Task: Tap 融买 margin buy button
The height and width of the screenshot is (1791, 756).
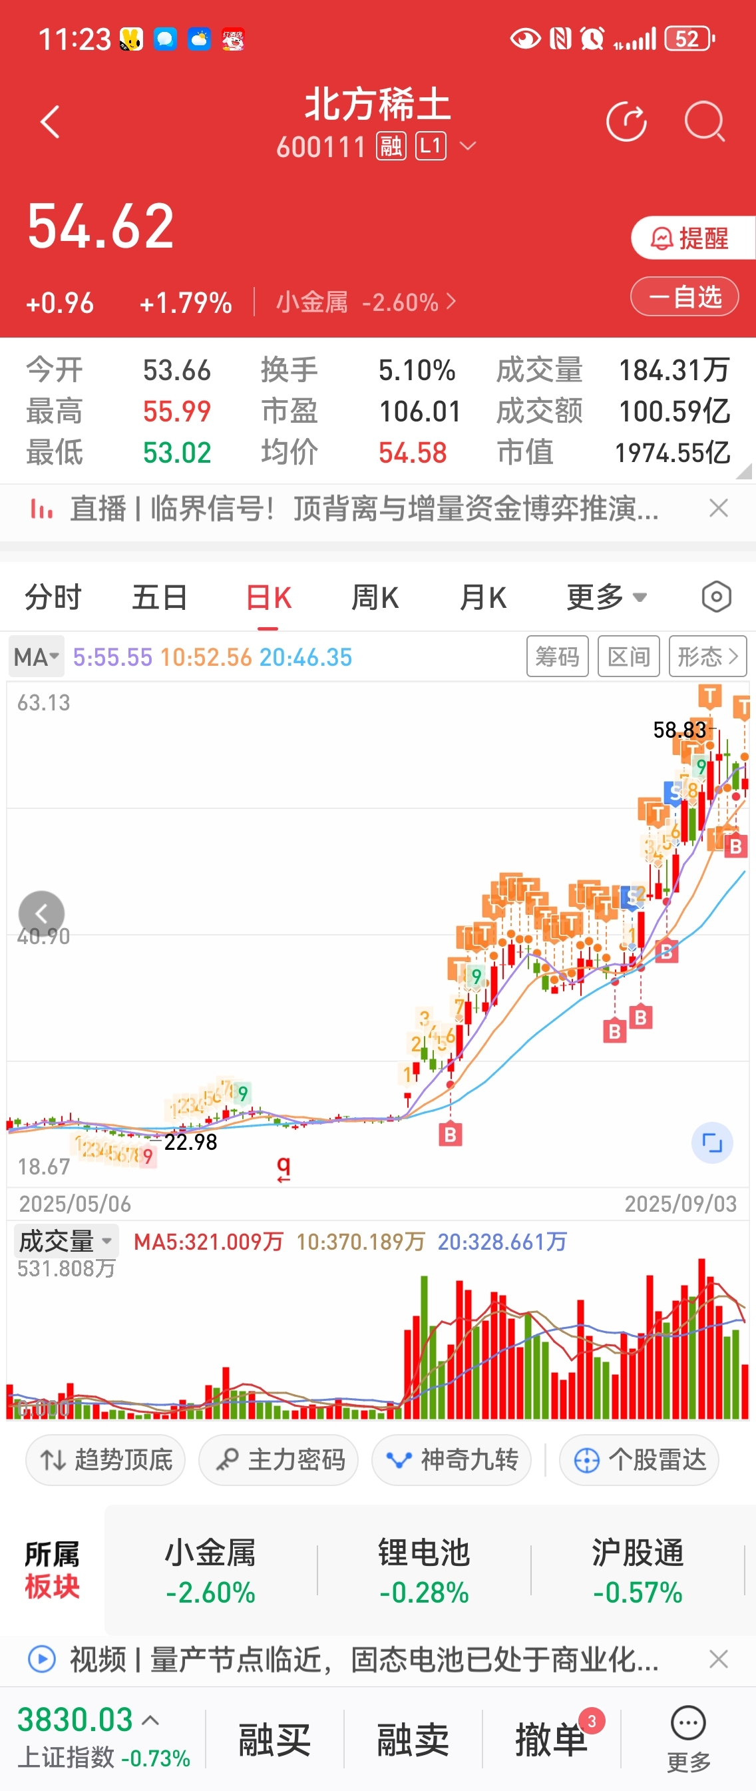Action: coord(274,1740)
